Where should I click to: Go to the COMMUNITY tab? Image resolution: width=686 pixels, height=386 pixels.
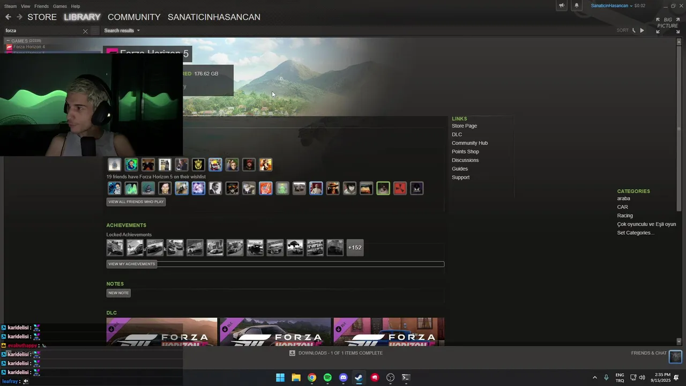tap(134, 17)
